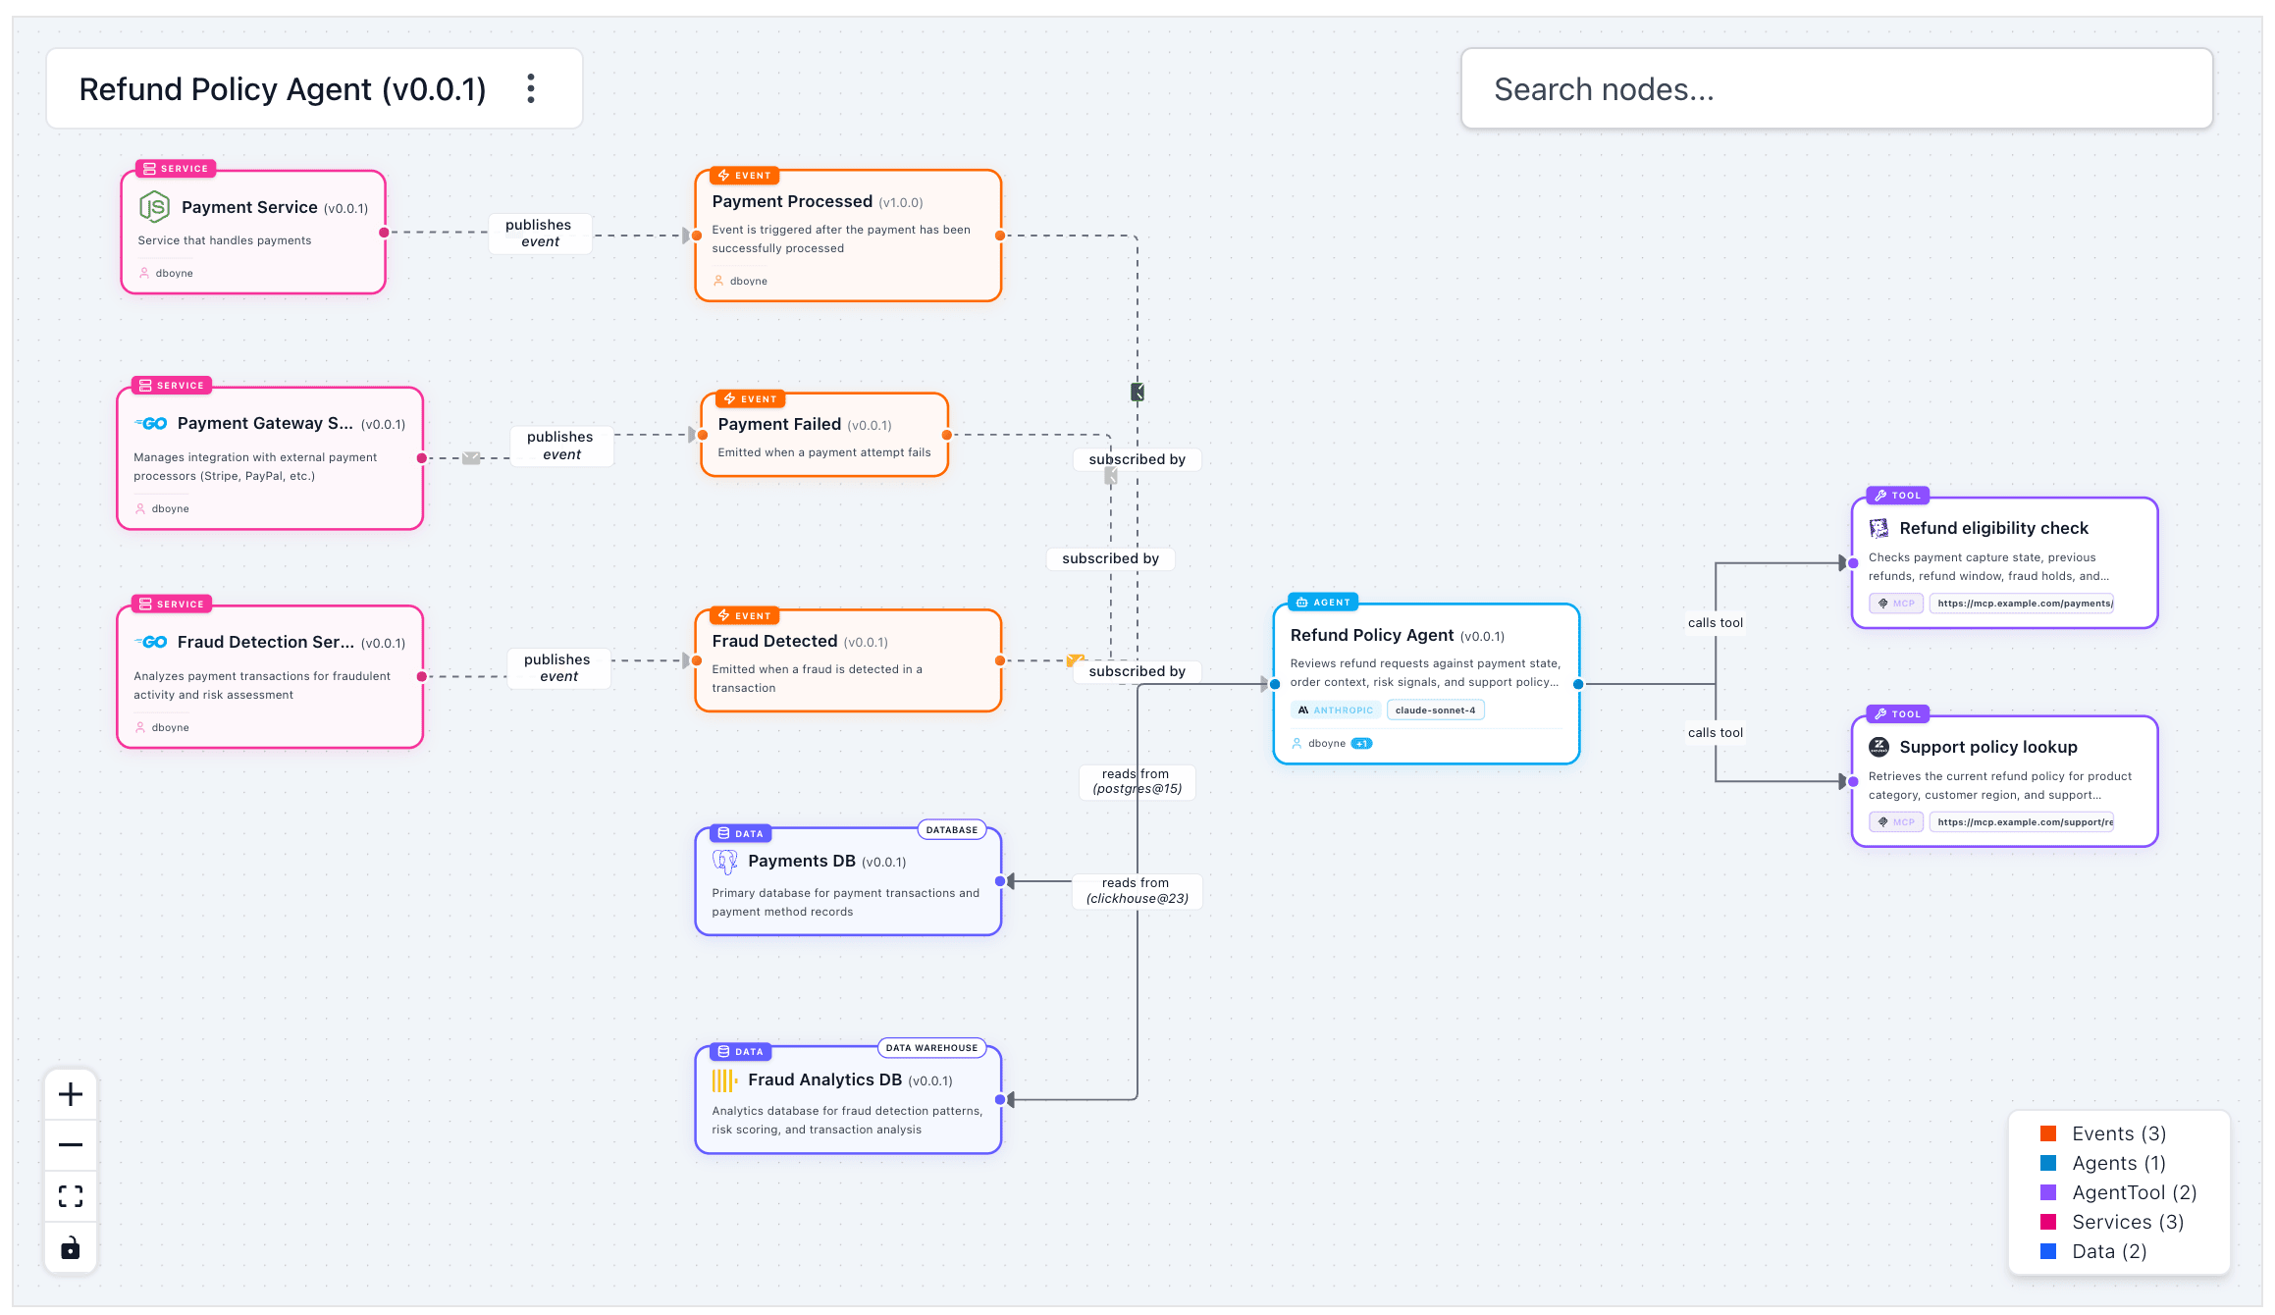Click the MCP badge on Refund eligibility check

1896,604
